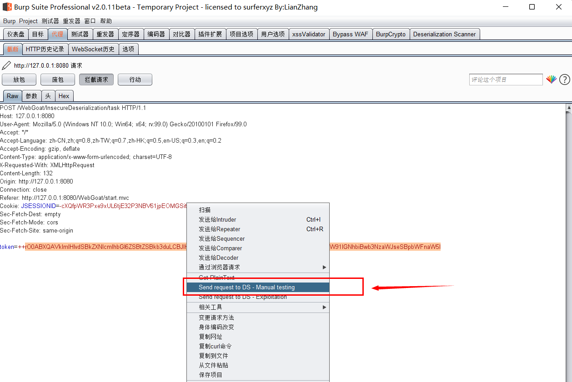Open the Burp menu
572x382 pixels.
click(x=9, y=21)
